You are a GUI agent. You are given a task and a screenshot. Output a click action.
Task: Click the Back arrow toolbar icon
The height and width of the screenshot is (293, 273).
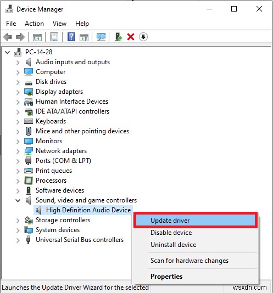click(x=8, y=37)
